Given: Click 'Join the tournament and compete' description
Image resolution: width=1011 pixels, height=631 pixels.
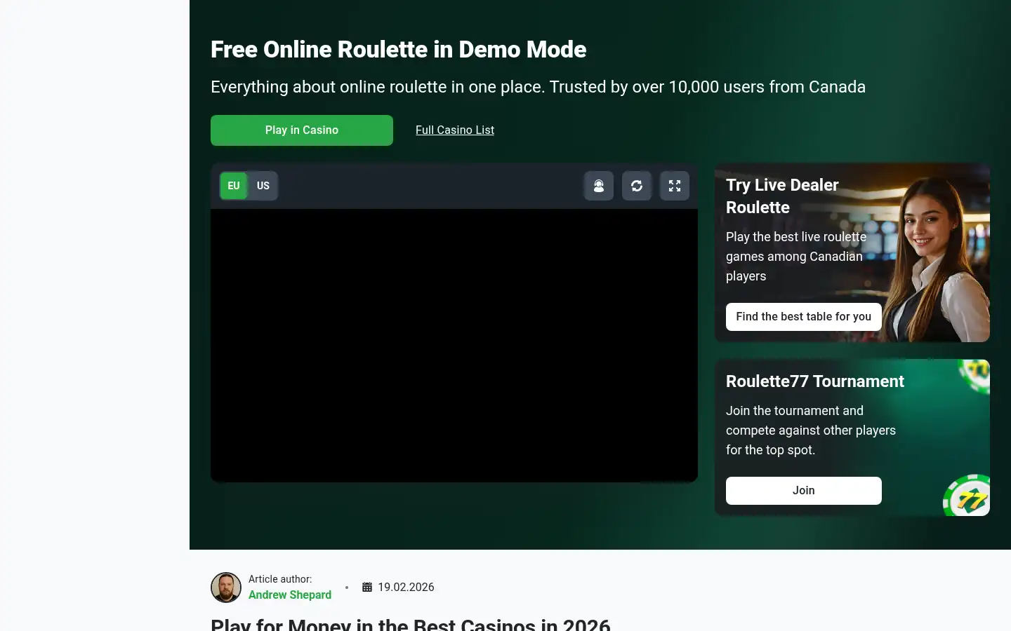Looking at the screenshot, I should (x=811, y=430).
